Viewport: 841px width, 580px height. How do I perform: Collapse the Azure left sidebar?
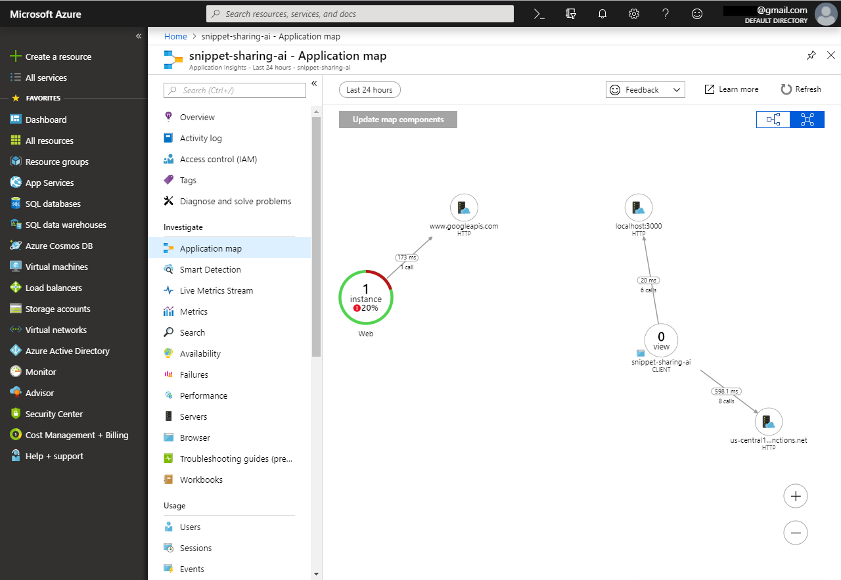click(139, 36)
